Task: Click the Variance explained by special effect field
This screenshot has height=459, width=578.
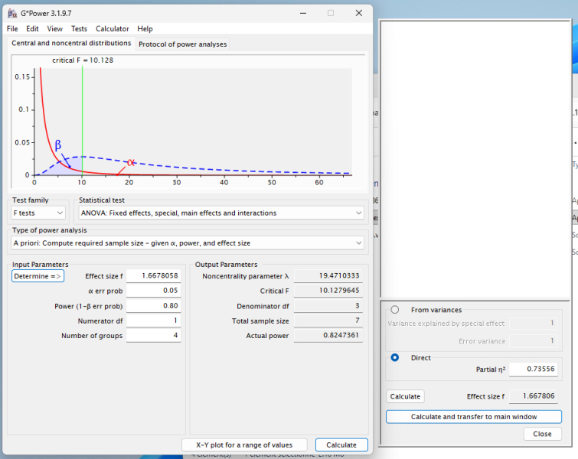Action: (x=533, y=323)
